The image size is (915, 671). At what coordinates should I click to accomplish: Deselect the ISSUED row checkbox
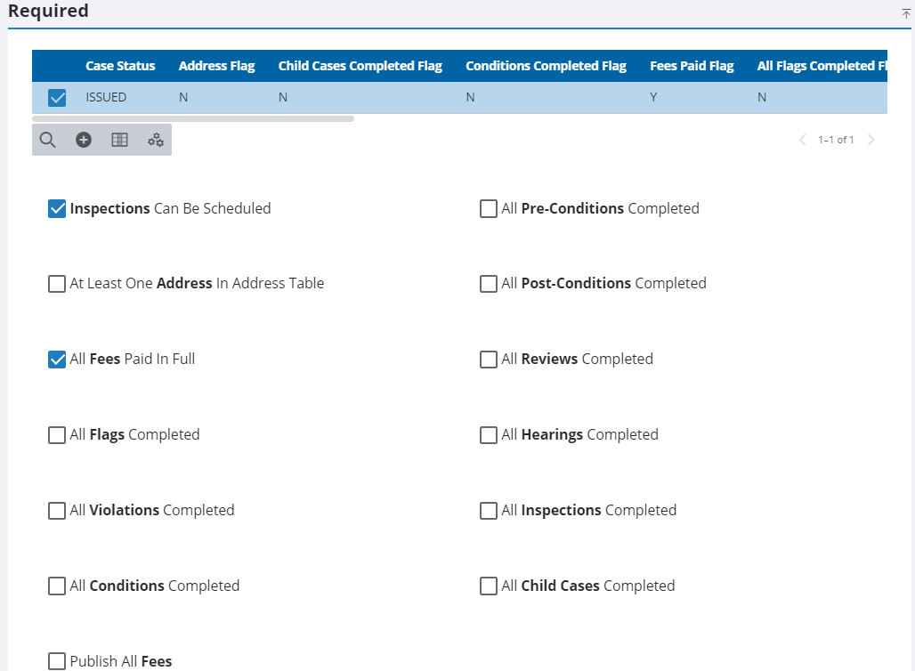click(57, 98)
